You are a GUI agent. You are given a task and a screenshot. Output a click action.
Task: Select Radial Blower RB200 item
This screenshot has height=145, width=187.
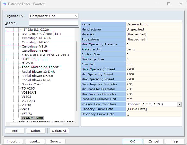[x=37, y=76]
